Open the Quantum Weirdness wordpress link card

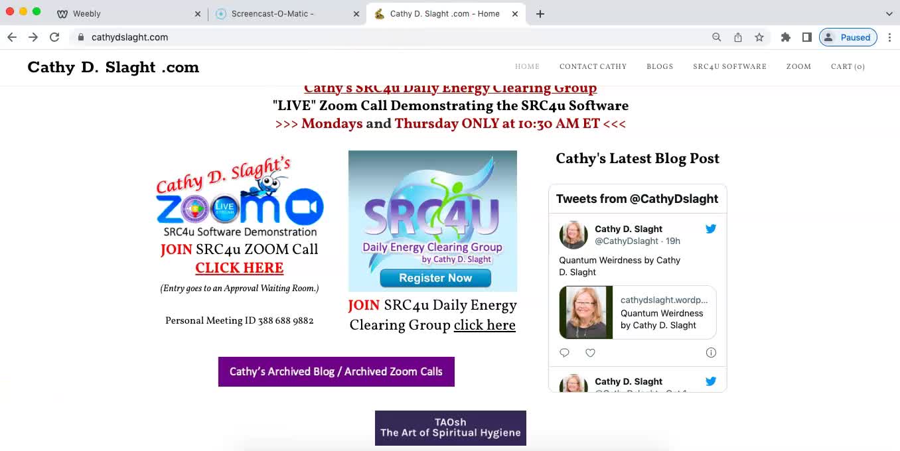(638, 312)
